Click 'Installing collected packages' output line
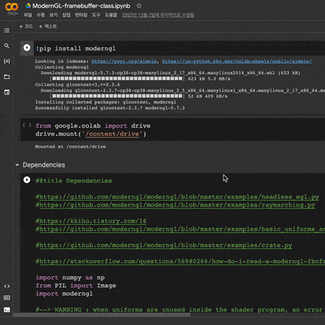 (106, 102)
